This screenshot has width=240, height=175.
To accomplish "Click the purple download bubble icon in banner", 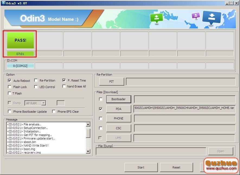I will [196, 16].
